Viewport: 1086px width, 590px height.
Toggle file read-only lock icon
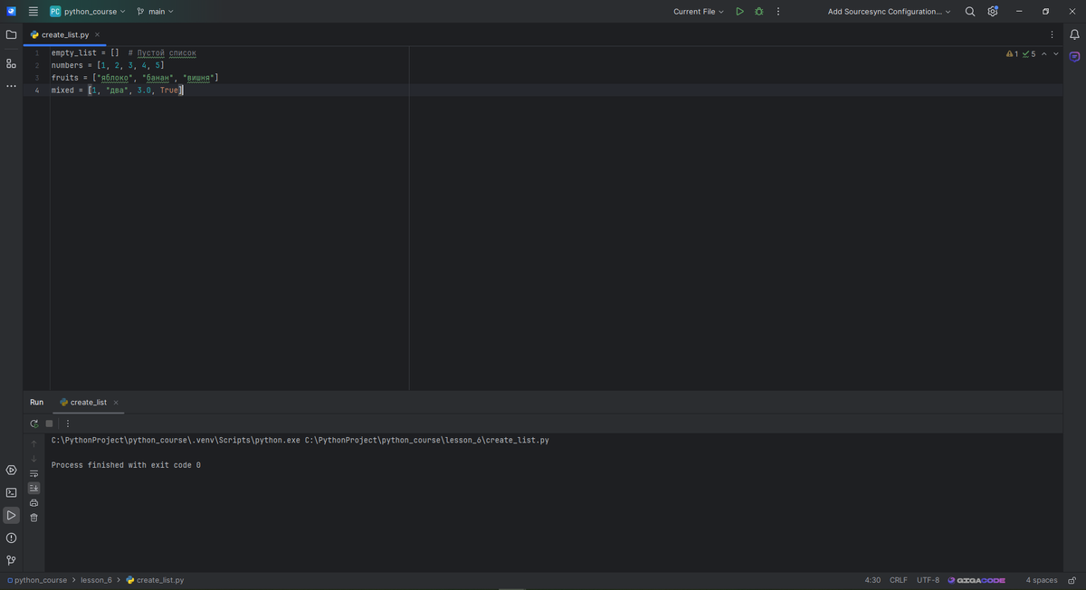point(1072,580)
